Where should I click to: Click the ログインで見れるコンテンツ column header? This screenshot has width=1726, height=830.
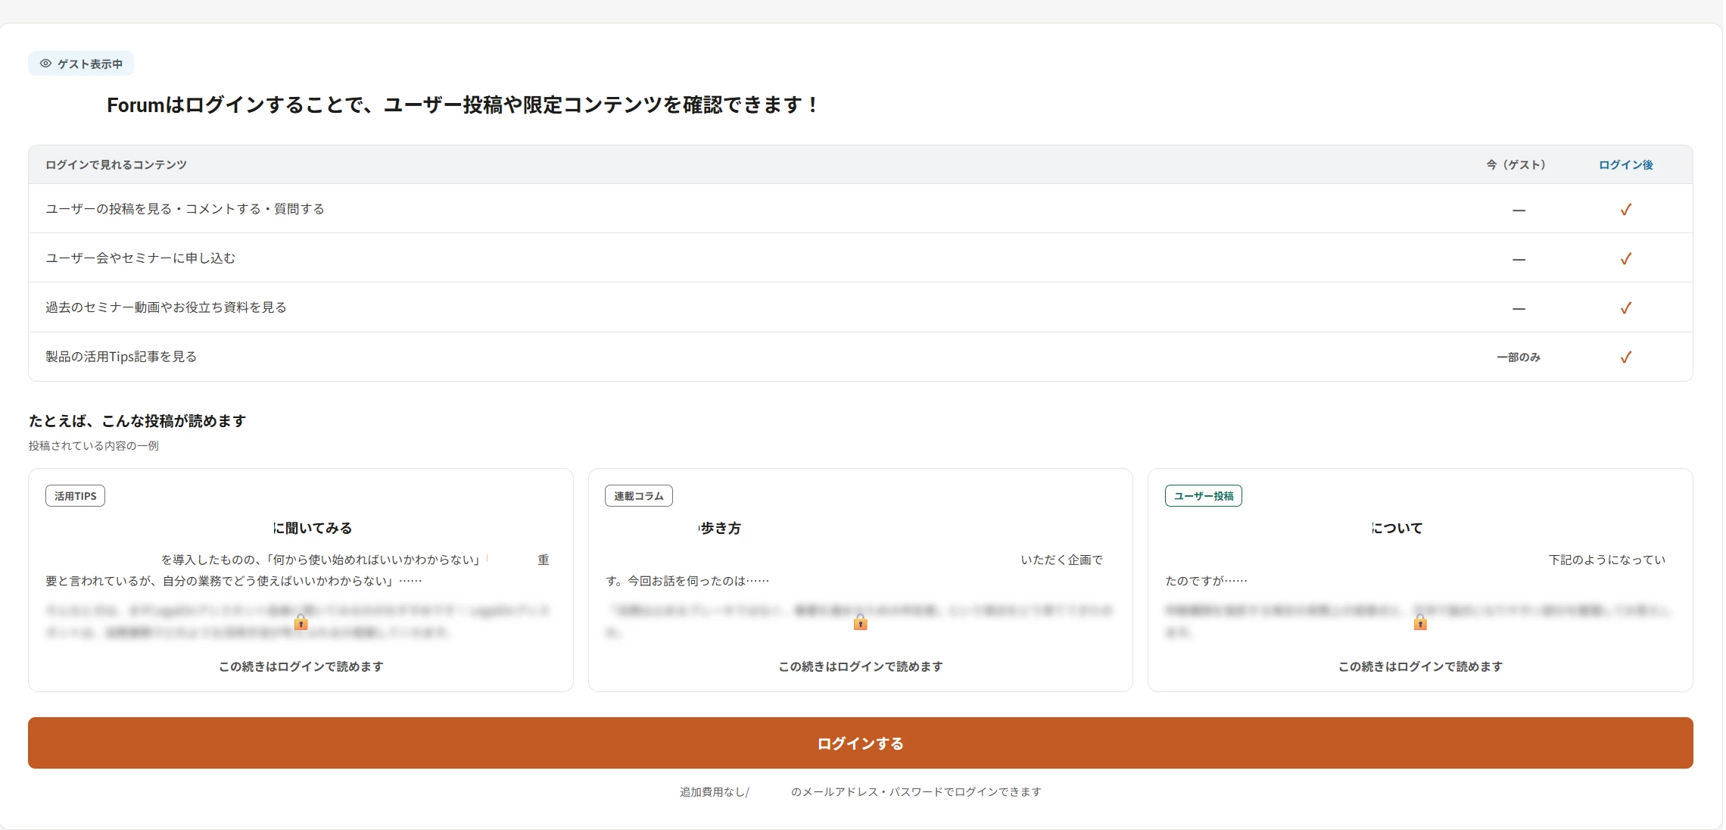116,164
